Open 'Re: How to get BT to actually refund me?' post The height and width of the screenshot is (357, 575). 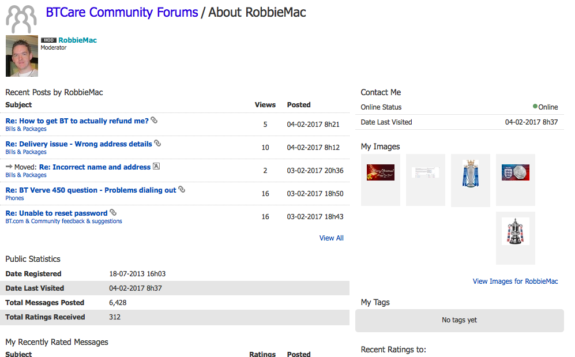77,121
